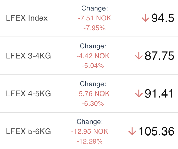The width and height of the screenshot is (178, 149).
Task: Click the -4.42 NOK change amount
Action: (x=93, y=56)
